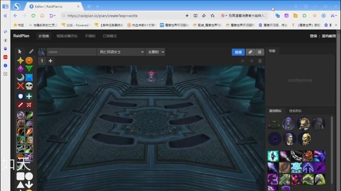Delete current step with trash icon
The height and width of the screenshot is (191, 341).
click(x=260, y=61)
